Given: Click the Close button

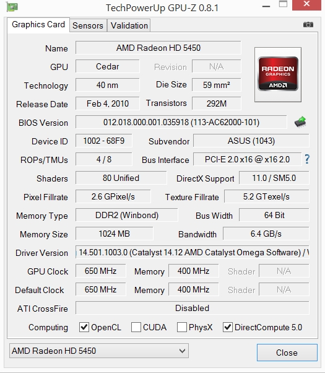Looking at the screenshot, I should (x=287, y=353).
